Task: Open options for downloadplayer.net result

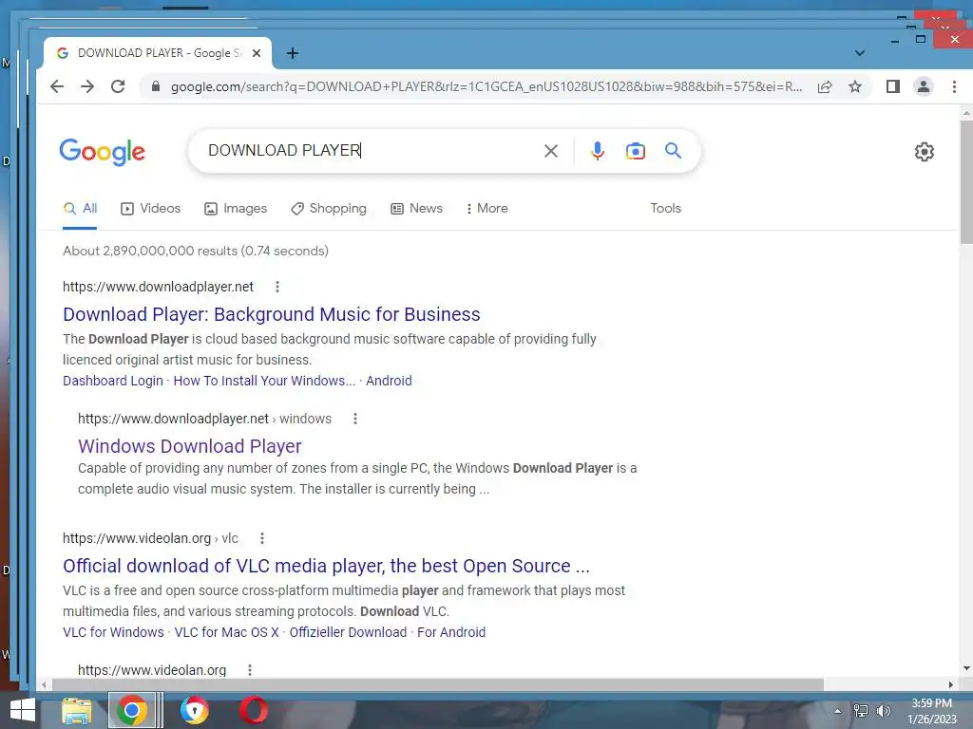Action: point(277,287)
